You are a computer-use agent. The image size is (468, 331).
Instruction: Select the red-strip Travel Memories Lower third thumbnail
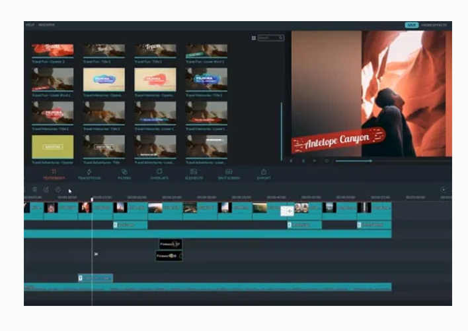(206, 113)
